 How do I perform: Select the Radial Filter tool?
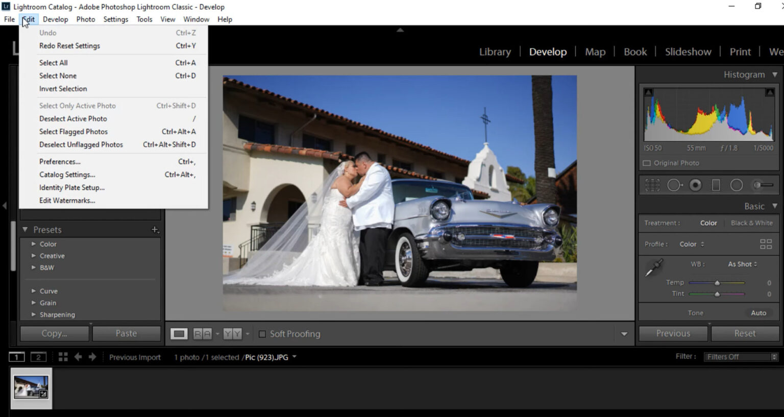click(737, 185)
